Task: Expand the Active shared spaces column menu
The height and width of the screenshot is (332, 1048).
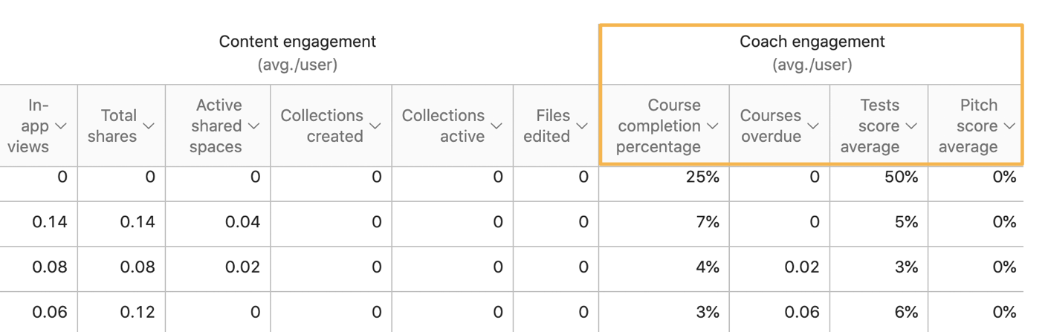Action: (x=253, y=126)
